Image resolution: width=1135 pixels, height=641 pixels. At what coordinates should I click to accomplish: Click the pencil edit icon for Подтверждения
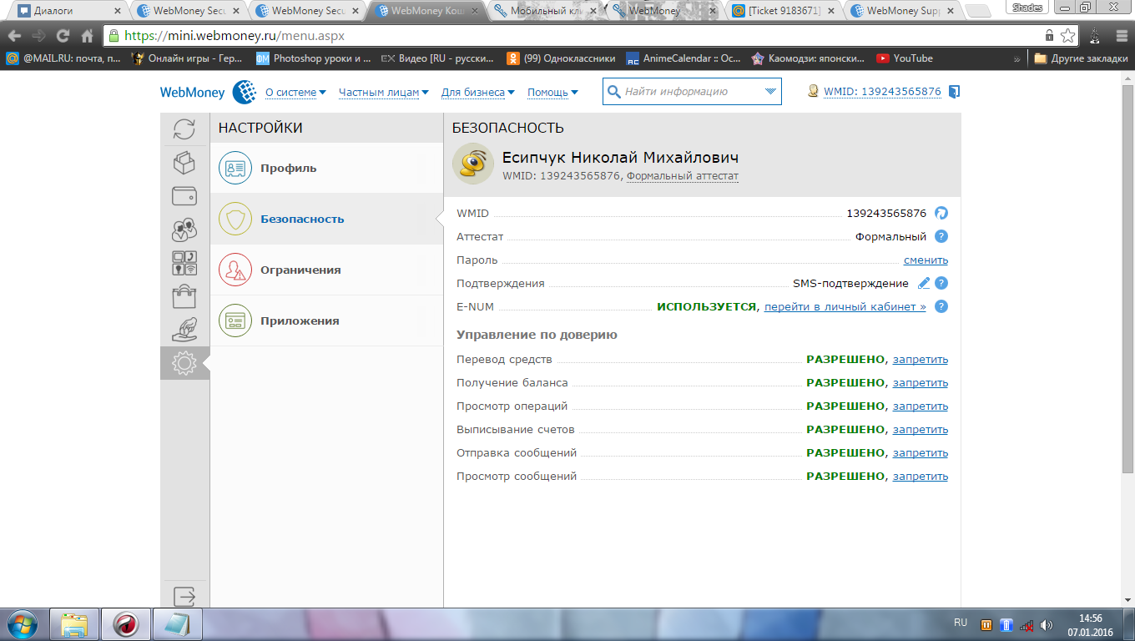(923, 283)
